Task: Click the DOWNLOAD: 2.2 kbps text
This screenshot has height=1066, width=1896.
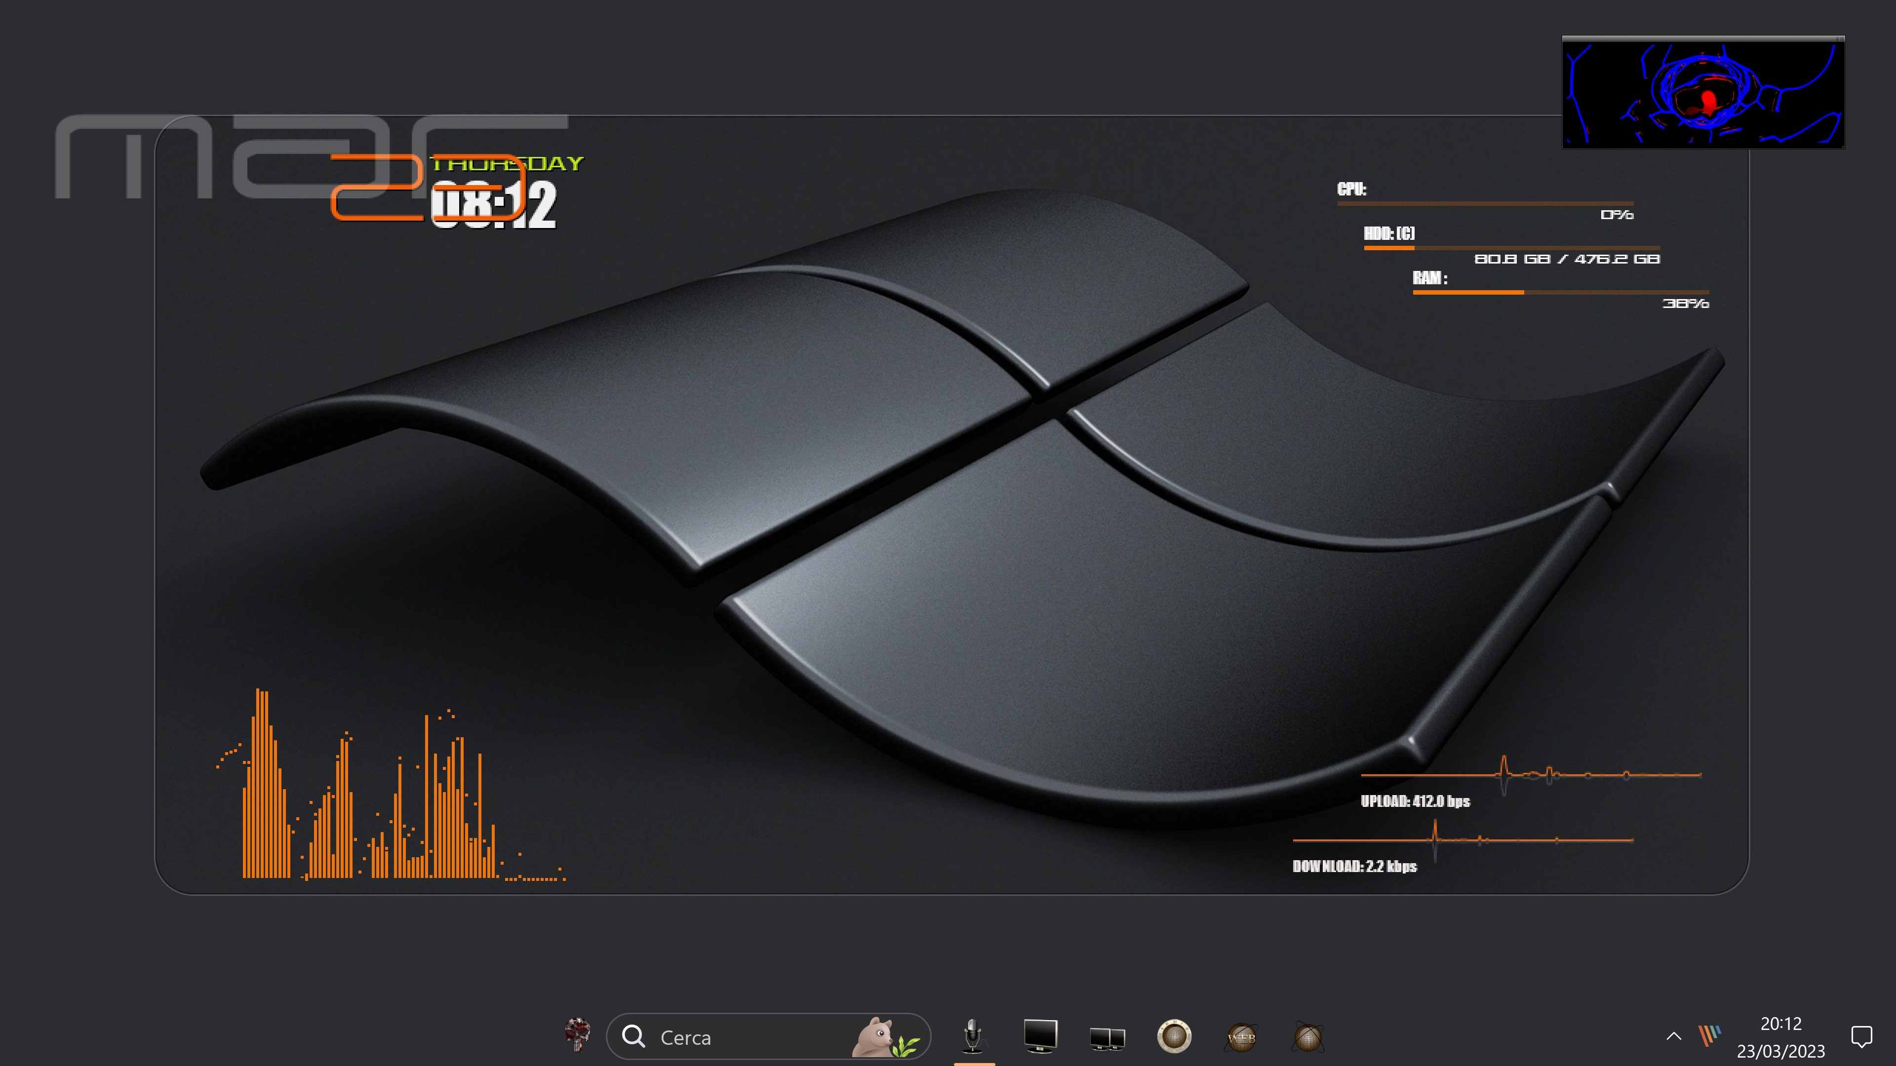Action: tap(1354, 867)
